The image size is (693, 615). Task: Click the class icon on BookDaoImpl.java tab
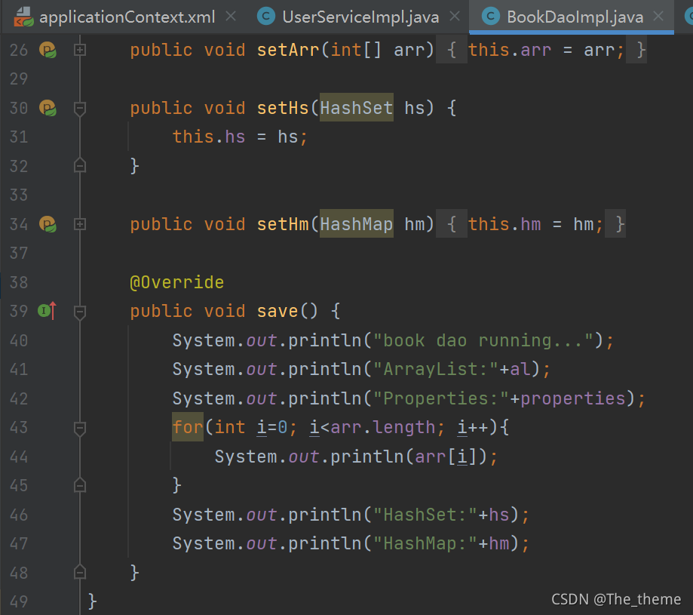[x=491, y=17]
